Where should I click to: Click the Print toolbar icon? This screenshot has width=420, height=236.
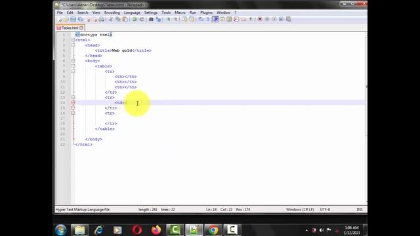102,19
